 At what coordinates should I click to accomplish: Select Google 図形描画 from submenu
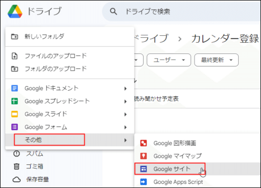[198, 143]
